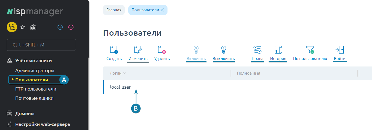
Task: Open FTP-пользователи in the sidebar
Action: point(36,89)
